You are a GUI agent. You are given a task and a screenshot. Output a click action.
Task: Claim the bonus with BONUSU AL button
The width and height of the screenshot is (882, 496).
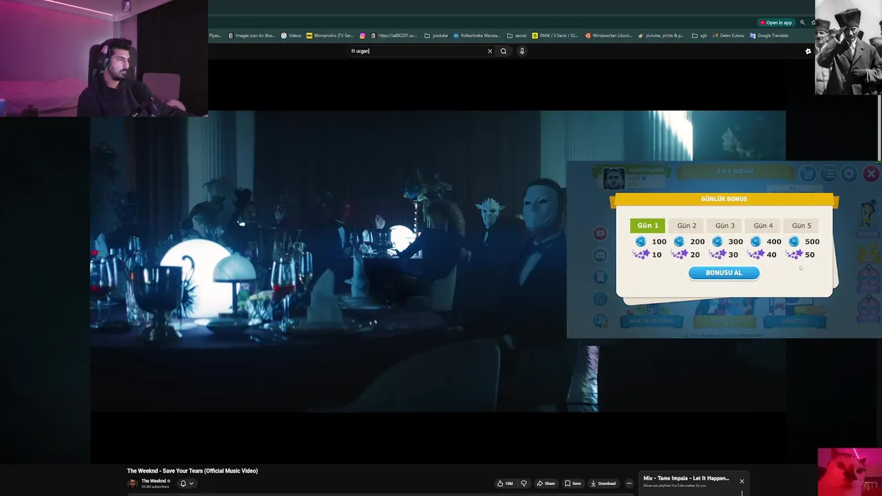coord(724,273)
